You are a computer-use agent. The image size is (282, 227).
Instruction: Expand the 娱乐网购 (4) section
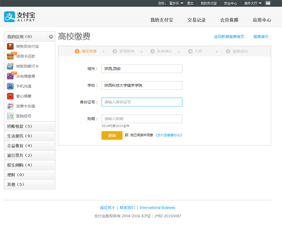point(30,165)
